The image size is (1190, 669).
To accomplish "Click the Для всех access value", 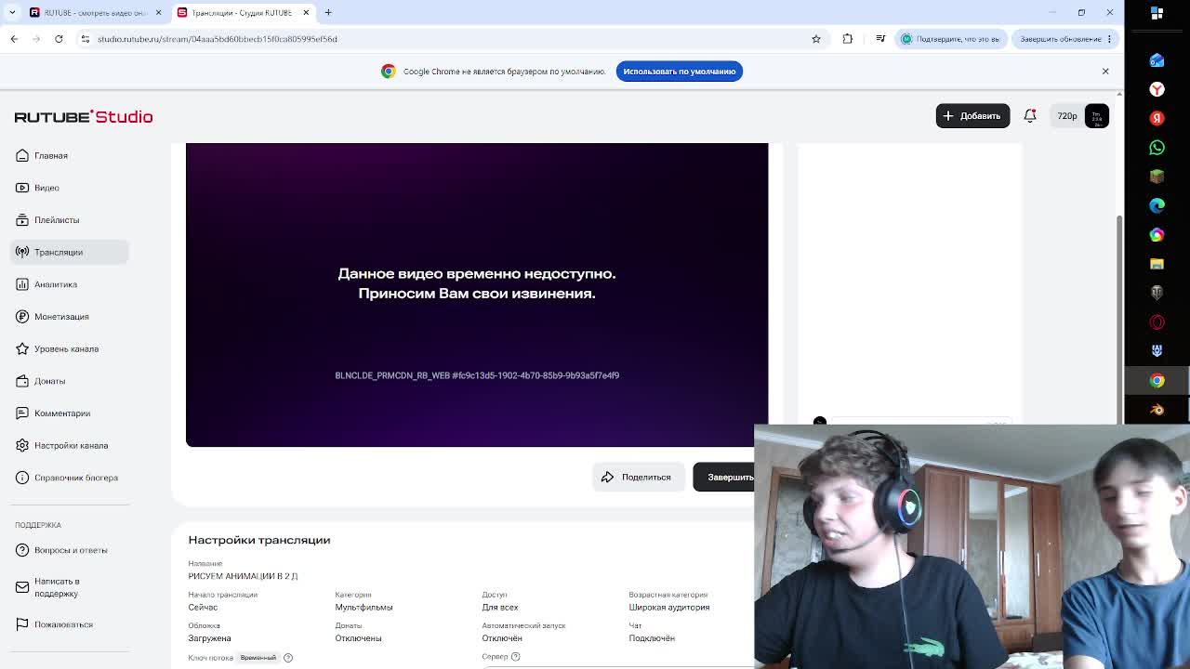I will click(500, 608).
